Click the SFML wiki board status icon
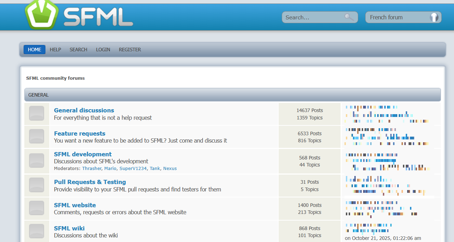Viewport: 454px width, 242px height. point(37,231)
